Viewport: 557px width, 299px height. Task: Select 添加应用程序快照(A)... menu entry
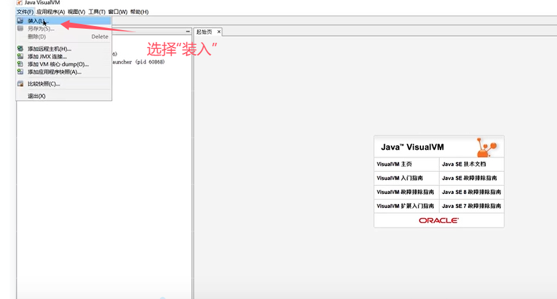[x=64, y=72]
